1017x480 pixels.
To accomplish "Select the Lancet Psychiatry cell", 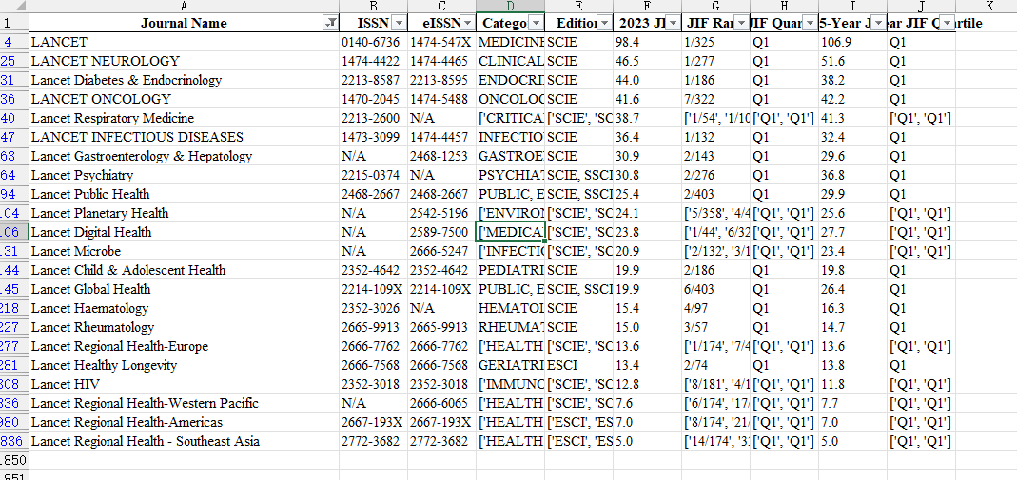I will (185, 176).
